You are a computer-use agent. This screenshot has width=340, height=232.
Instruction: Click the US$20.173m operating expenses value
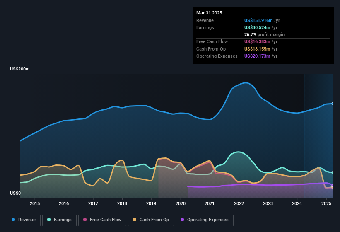click(x=257, y=56)
